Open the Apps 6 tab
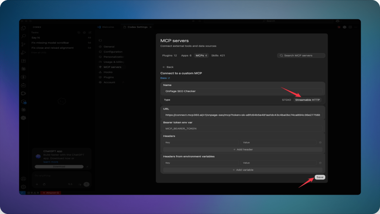The image size is (380, 214). [186, 56]
